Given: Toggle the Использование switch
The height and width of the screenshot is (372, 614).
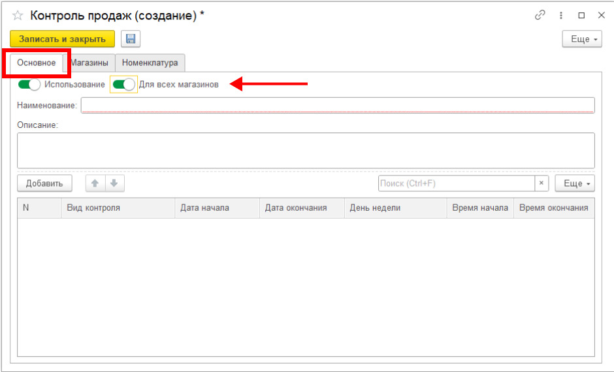Looking at the screenshot, I should point(29,84).
